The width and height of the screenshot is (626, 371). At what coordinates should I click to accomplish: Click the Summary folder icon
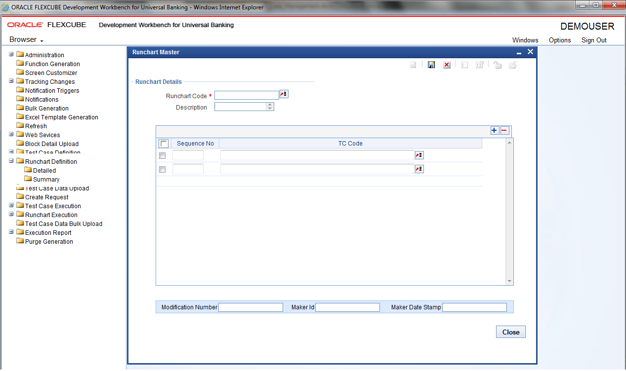tap(28, 179)
